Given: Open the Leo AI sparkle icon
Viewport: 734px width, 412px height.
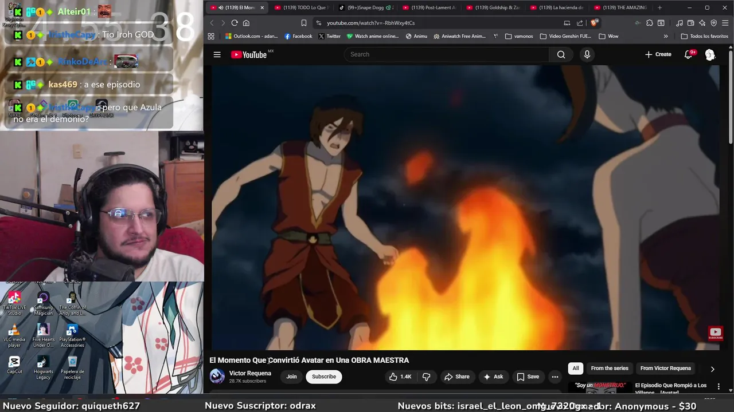Looking at the screenshot, I should (x=702, y=23).
